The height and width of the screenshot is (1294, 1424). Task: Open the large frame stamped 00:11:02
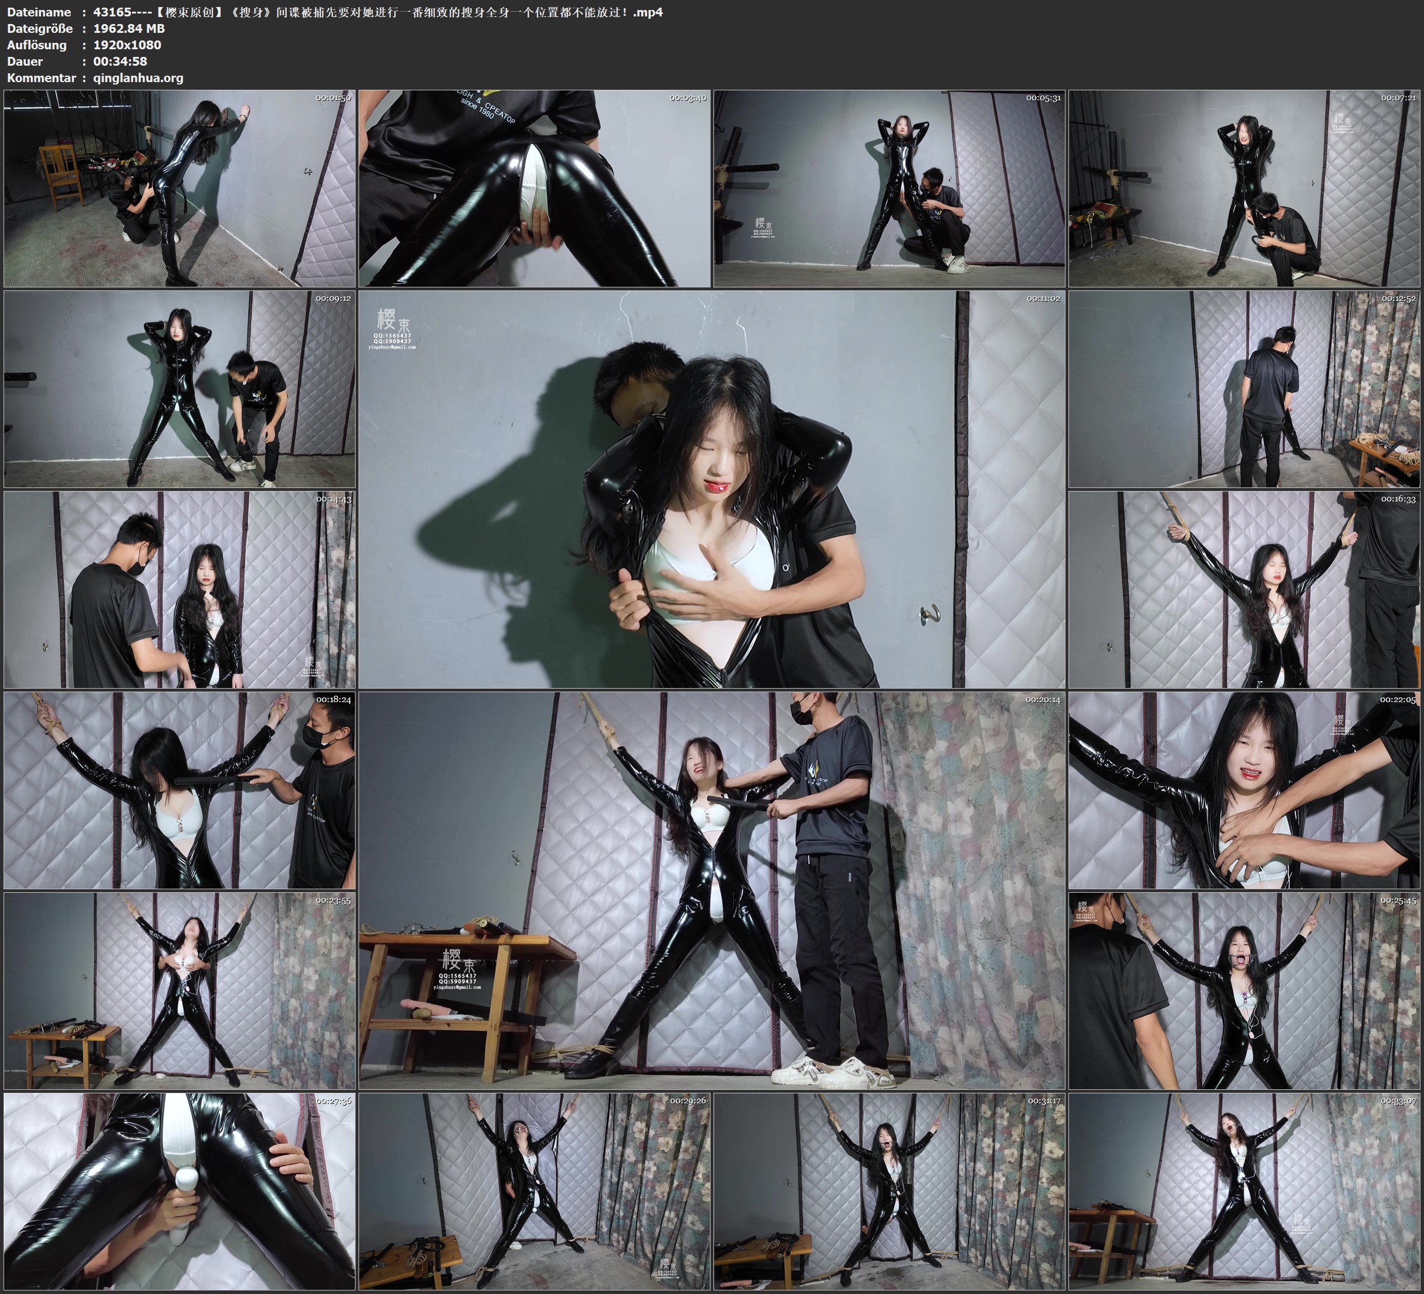point(711,489)
